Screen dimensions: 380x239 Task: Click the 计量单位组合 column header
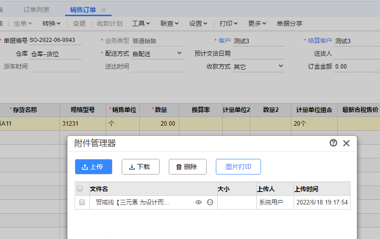click(x=315, y=110)
